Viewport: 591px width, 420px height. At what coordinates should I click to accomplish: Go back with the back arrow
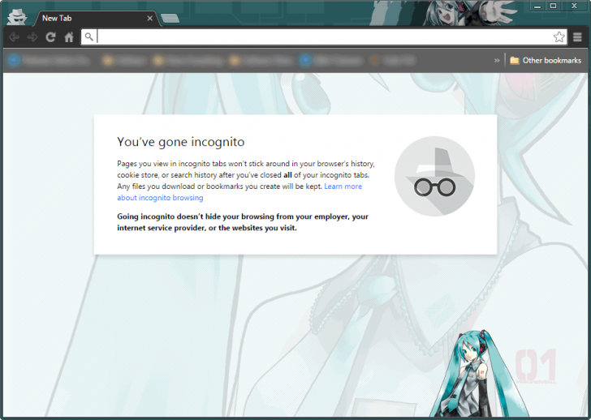pyautogui.click(x=15, y=37)
